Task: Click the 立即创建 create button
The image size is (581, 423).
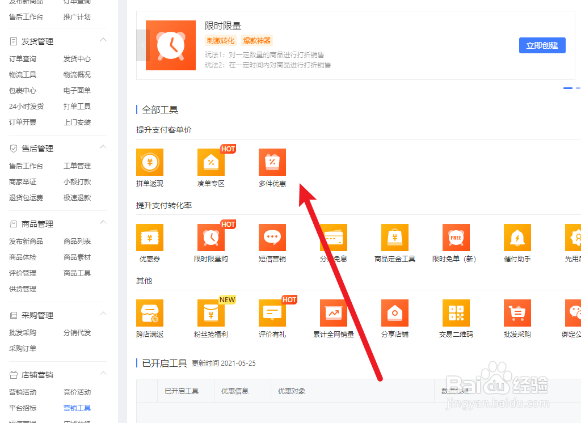Action: 542,45
